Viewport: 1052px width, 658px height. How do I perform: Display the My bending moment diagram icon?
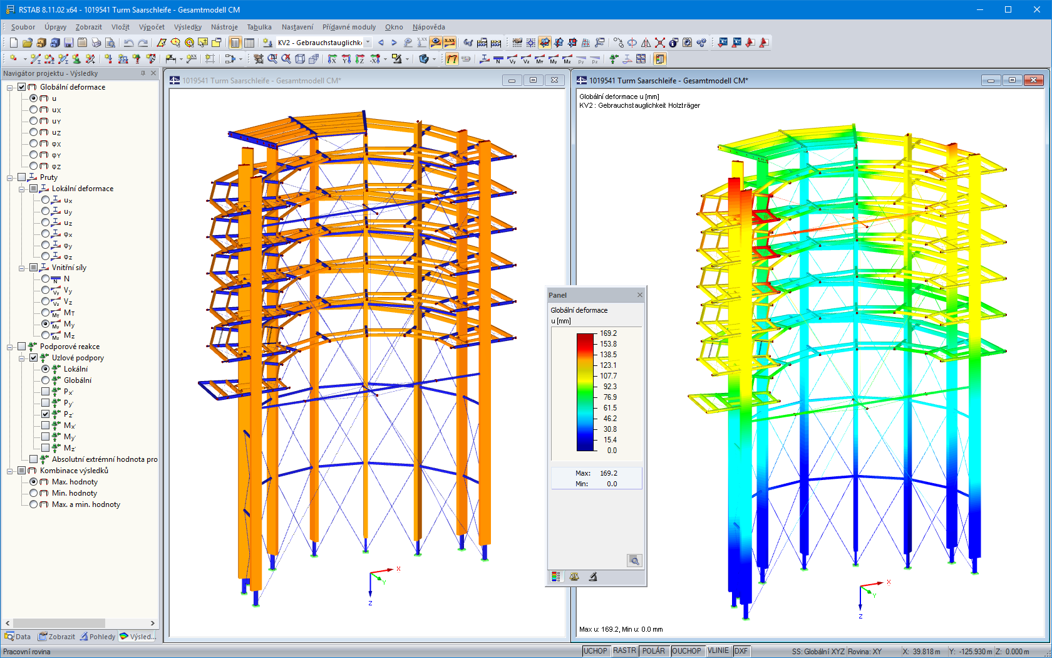(x=554, y=59)
